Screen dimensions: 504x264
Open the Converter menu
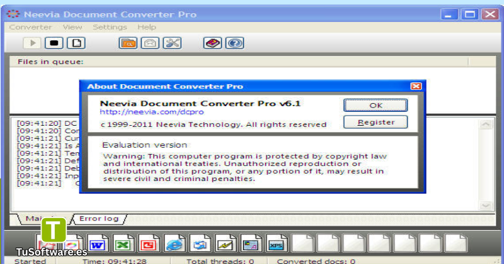tap(30, 27)
